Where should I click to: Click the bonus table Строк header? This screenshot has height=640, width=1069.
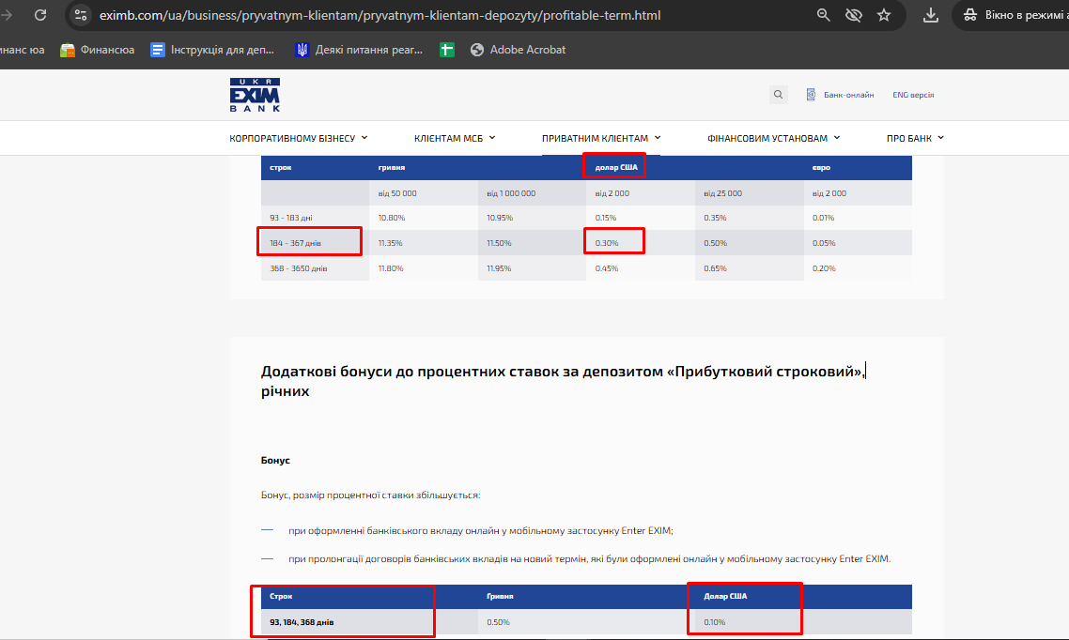pyautogui.click(x=281, y=597)
